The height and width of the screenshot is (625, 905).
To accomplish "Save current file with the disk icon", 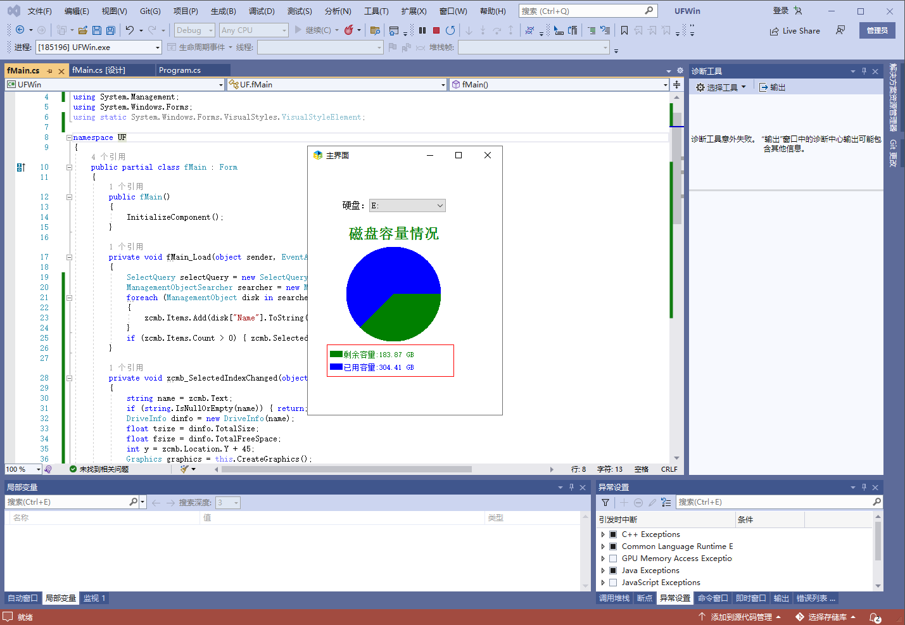I will point(97,30).
